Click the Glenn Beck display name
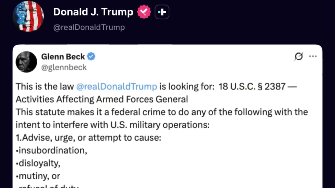335x188 pixels. coord(63,57)
